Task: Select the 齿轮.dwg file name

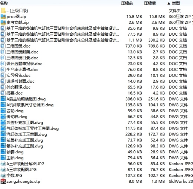Action: [15, 111]
